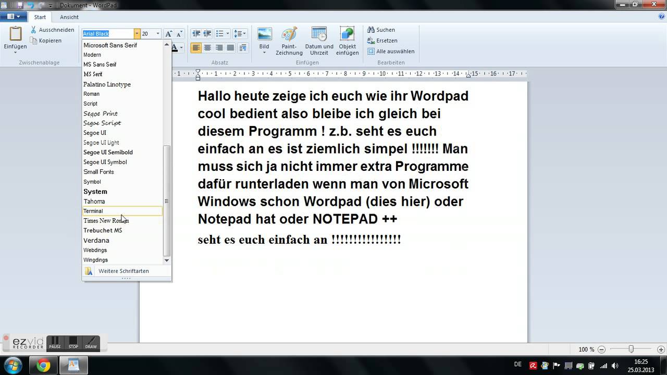The image size is (667, 375).
Task: Start a bulleted list
Action: (x=220, y=33)
